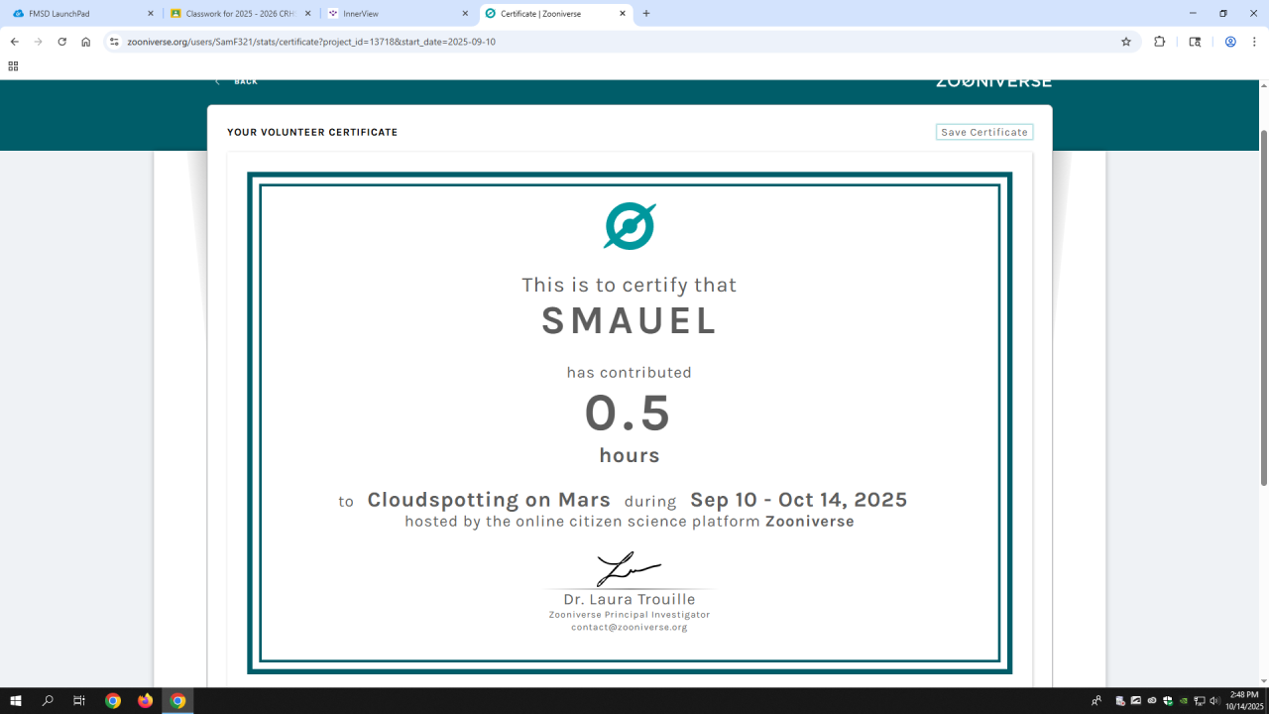This screenshot has height=714, width=1269.
Task: Open the browser home page
Action: pos(86,42)
